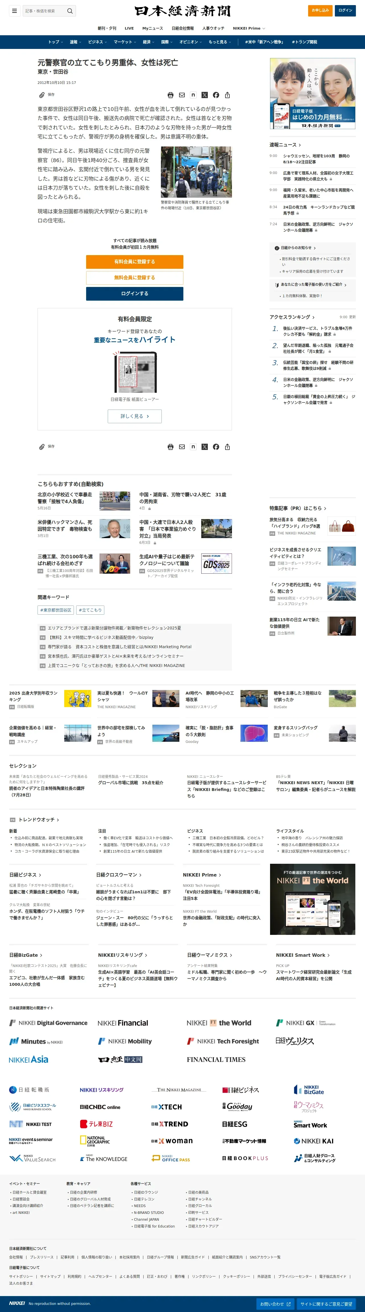Expand the オピニオン navigation dropdown
Viewport: 365px width, 1312px height.
pyautogui.click(x=190, y=42)
